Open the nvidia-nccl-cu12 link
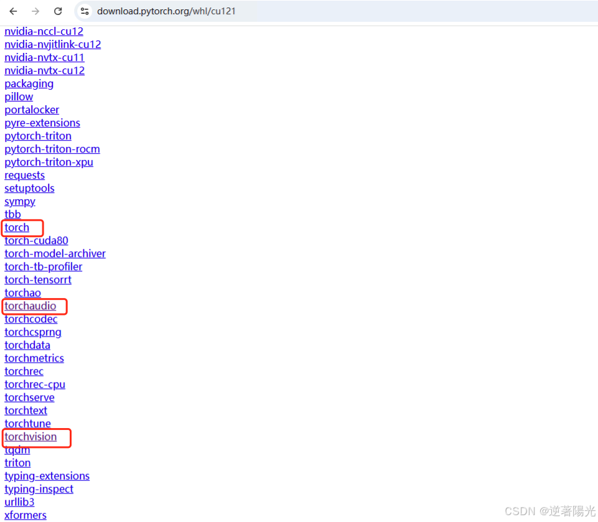The height and width of the screenshot is (522, 598). click(x=44, y=31)
